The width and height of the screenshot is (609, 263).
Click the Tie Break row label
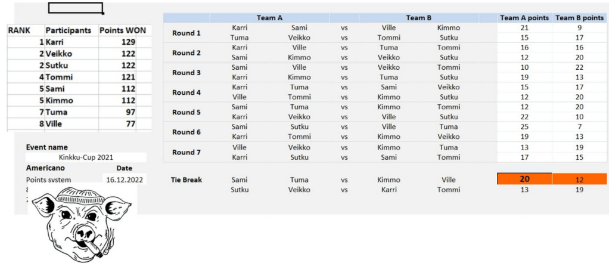coord(186,180)
